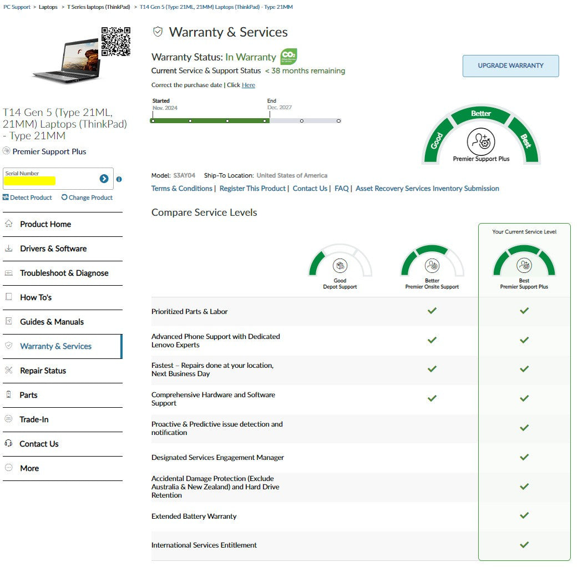Image resolution: width=578 pixels, height=567 pixels.
Task: Click the Guides & Manuals document icon
Action: (x=9, y=321)
